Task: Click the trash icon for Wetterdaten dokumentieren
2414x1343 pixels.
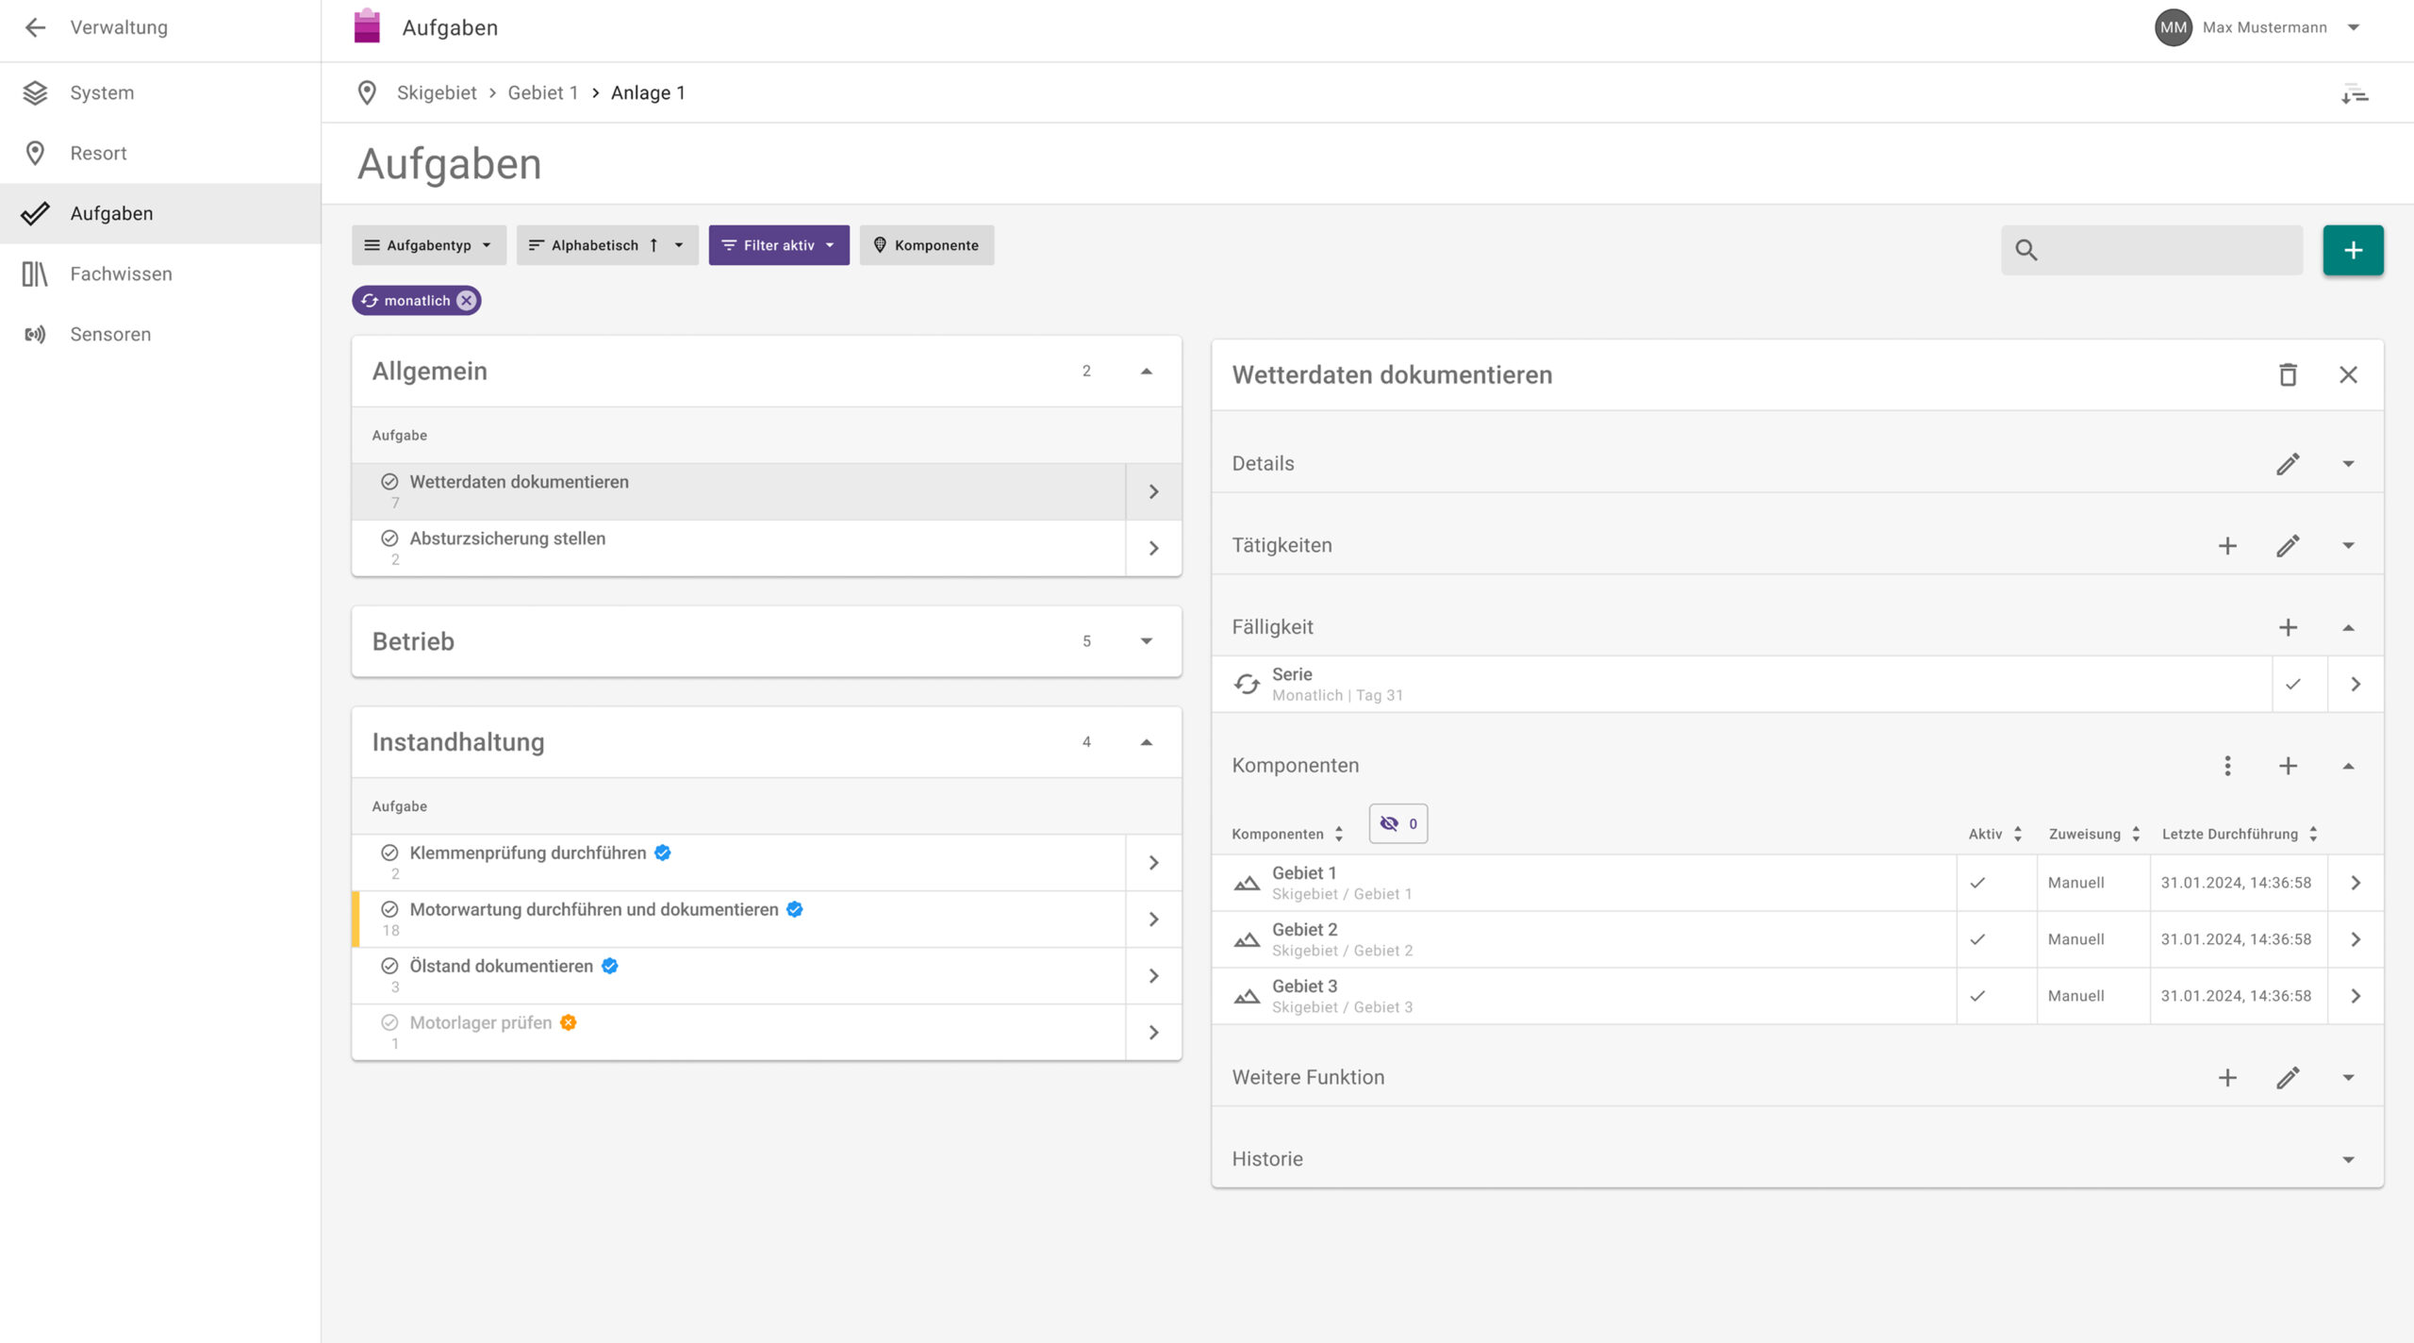Action: click(x=2288, y=374)
